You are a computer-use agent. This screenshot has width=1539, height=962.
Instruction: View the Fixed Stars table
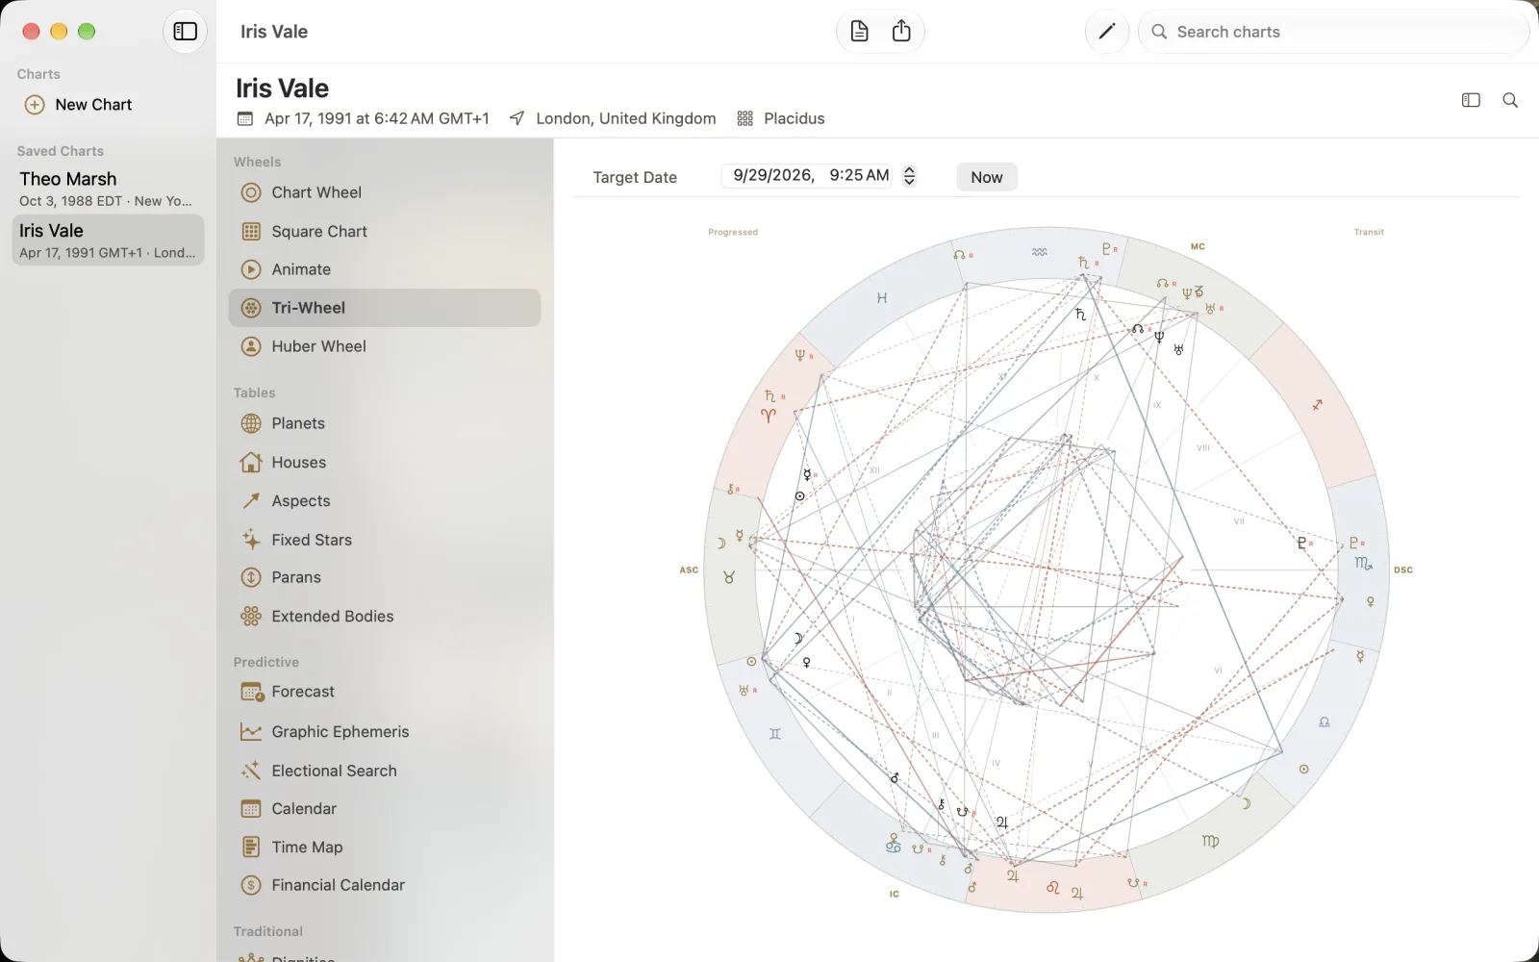click(385, 540)
